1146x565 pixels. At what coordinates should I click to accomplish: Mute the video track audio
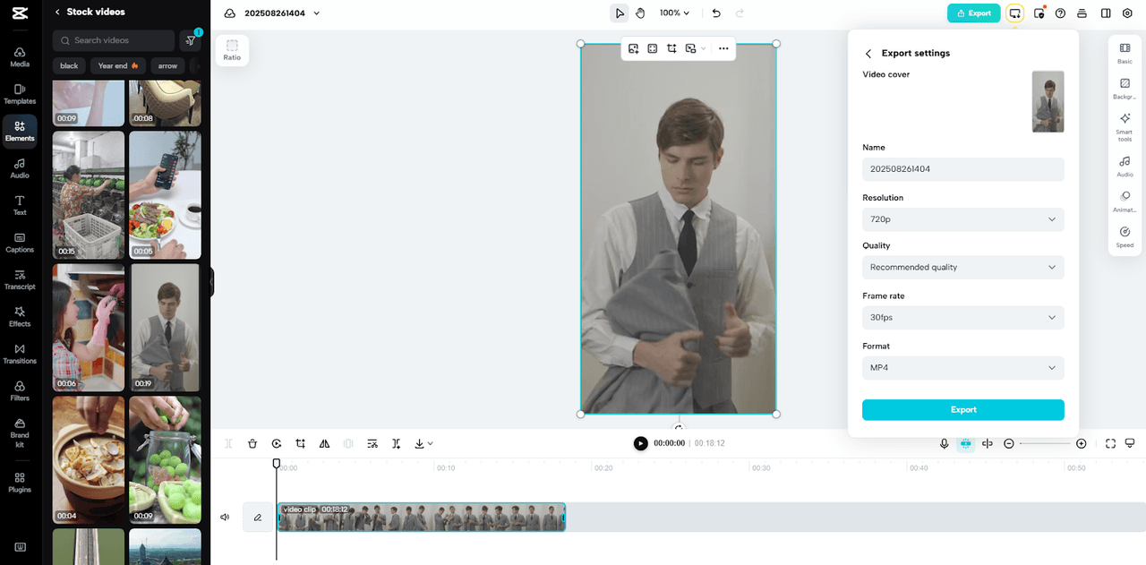point(225,517)
